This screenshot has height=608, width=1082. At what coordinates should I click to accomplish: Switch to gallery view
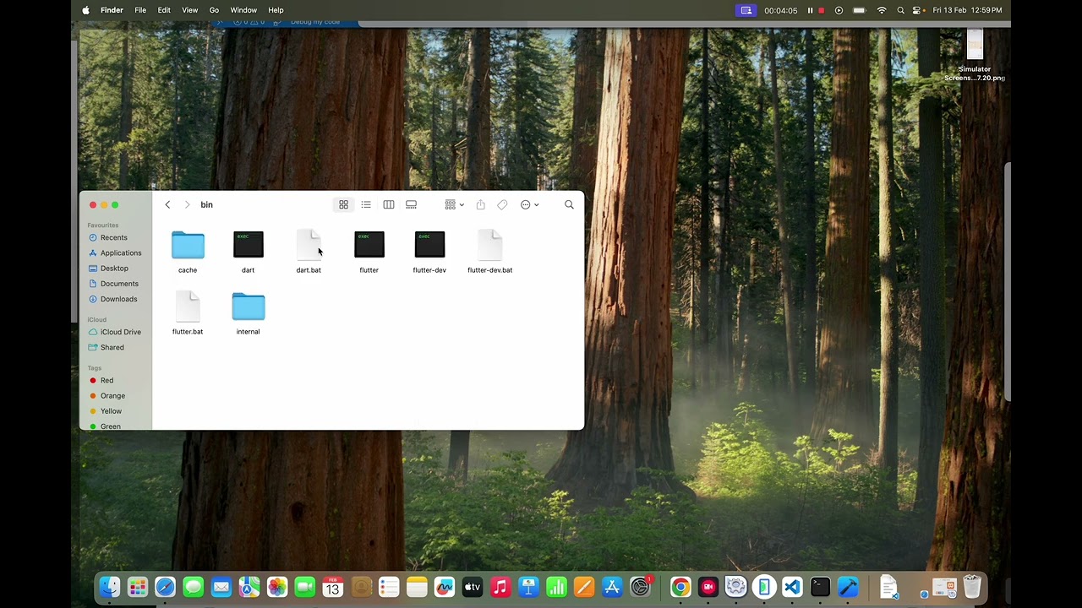tap(412, 204)
